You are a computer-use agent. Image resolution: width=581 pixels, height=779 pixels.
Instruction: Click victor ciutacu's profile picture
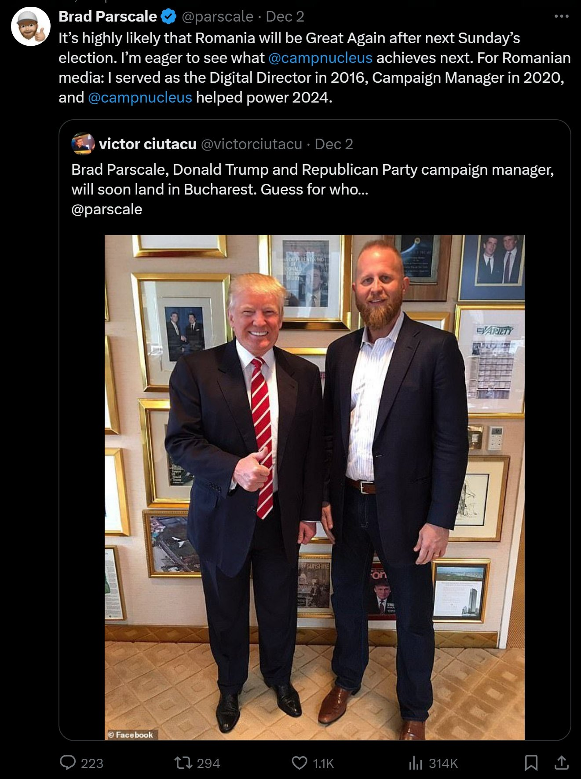click(x=83, y=145)
